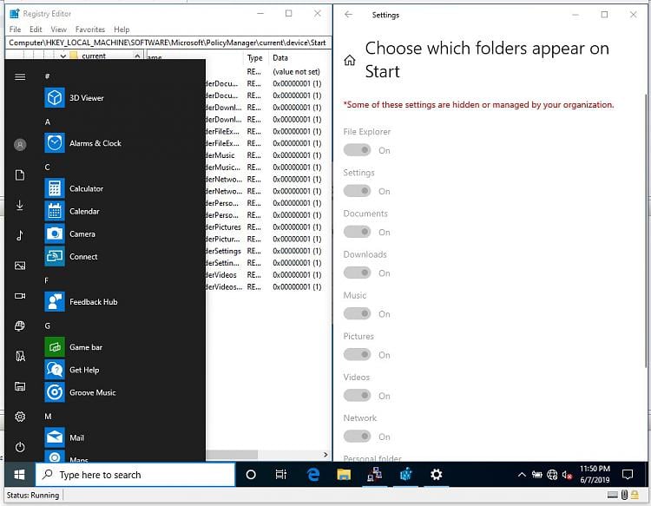Viewport: 651px width, 506px height.
Task: Click the Settings window vertical scrollbar
Action: [646, 230]
